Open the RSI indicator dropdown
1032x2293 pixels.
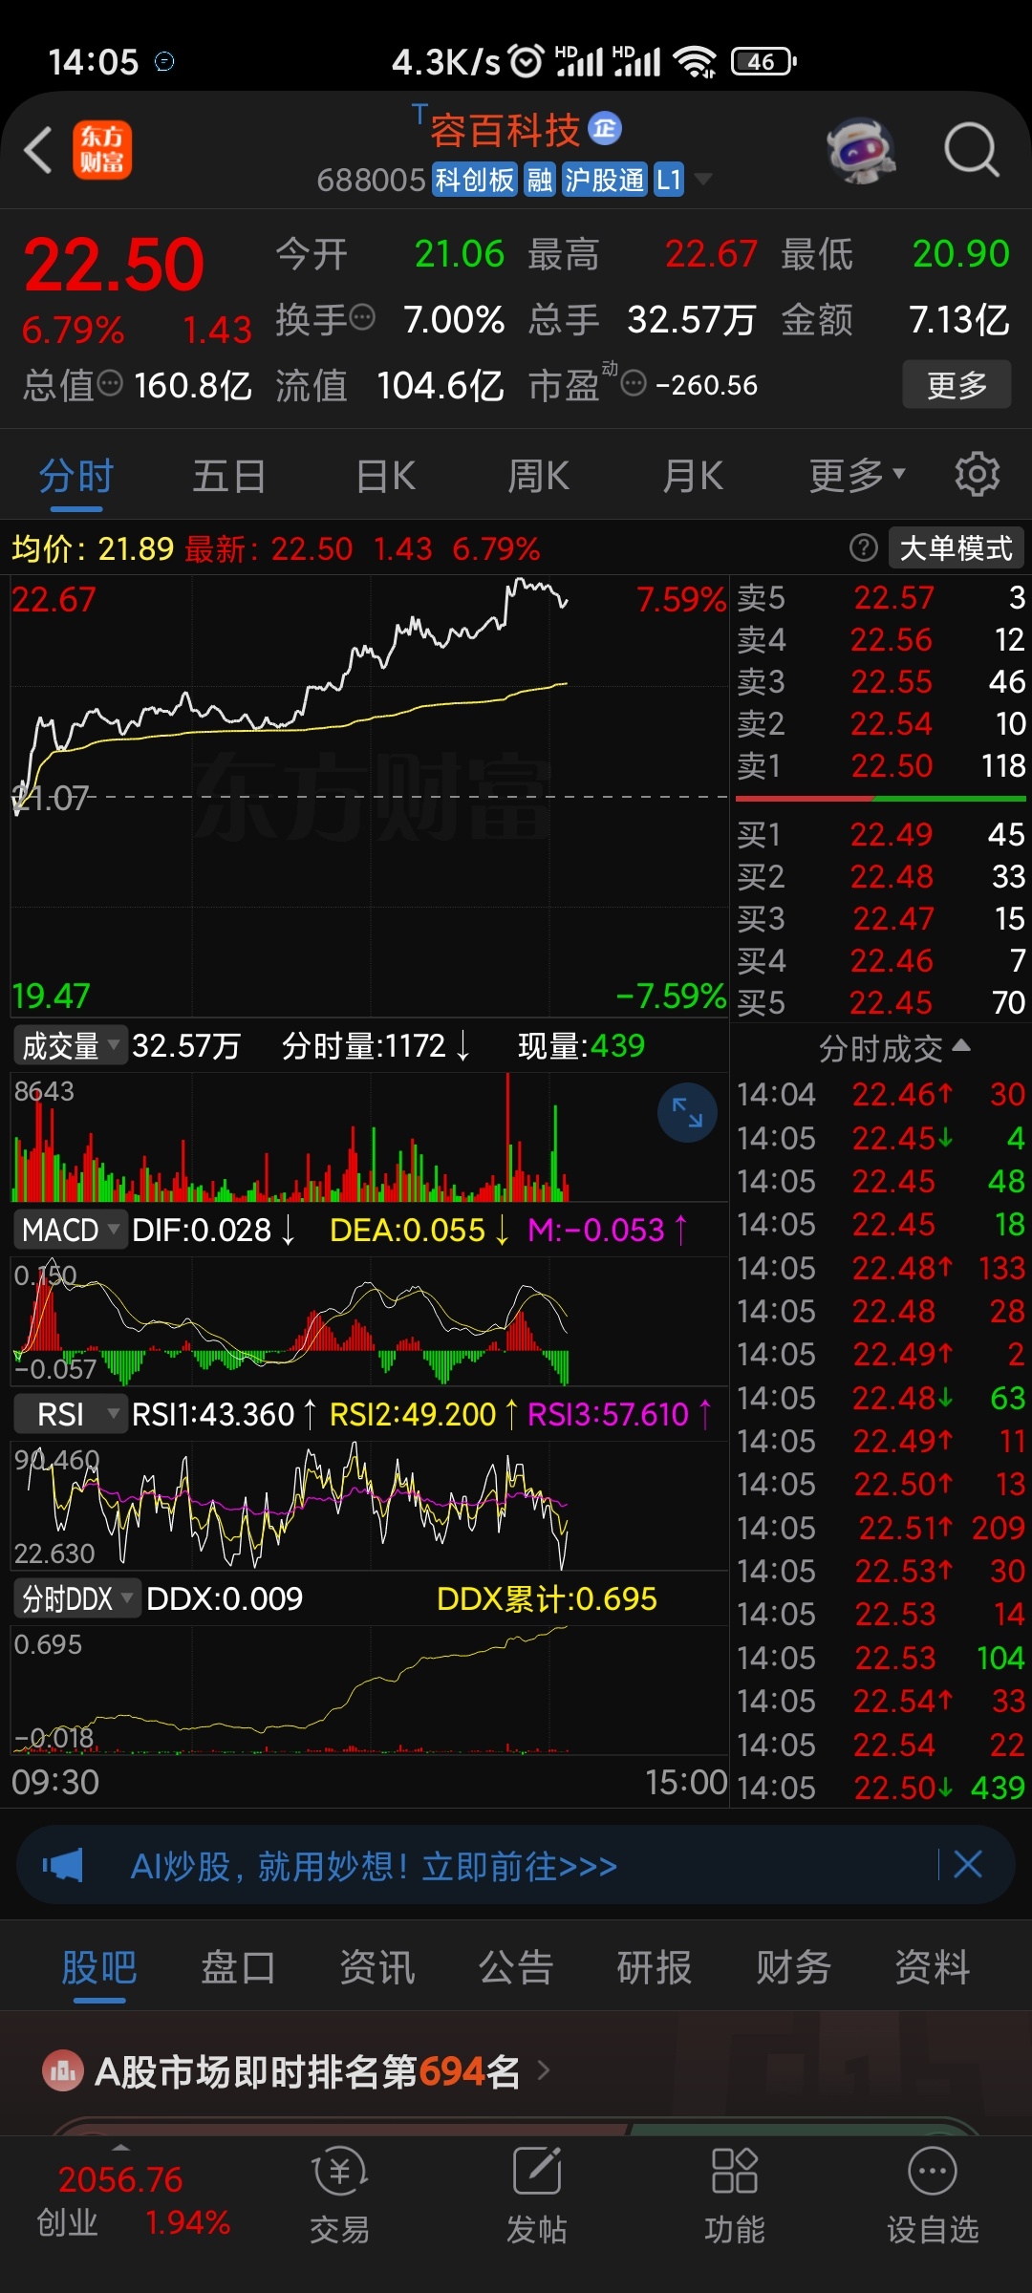point(69,1414)
